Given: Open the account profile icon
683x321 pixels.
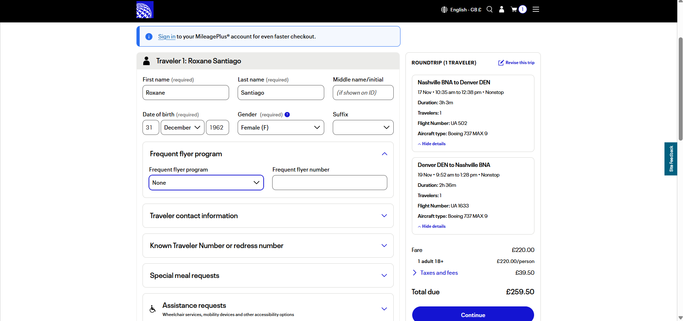Looking at the screenshot, I should click(501, 10).
